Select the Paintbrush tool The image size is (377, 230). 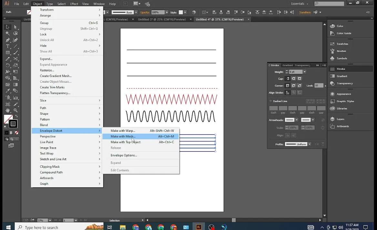(15, 52)
